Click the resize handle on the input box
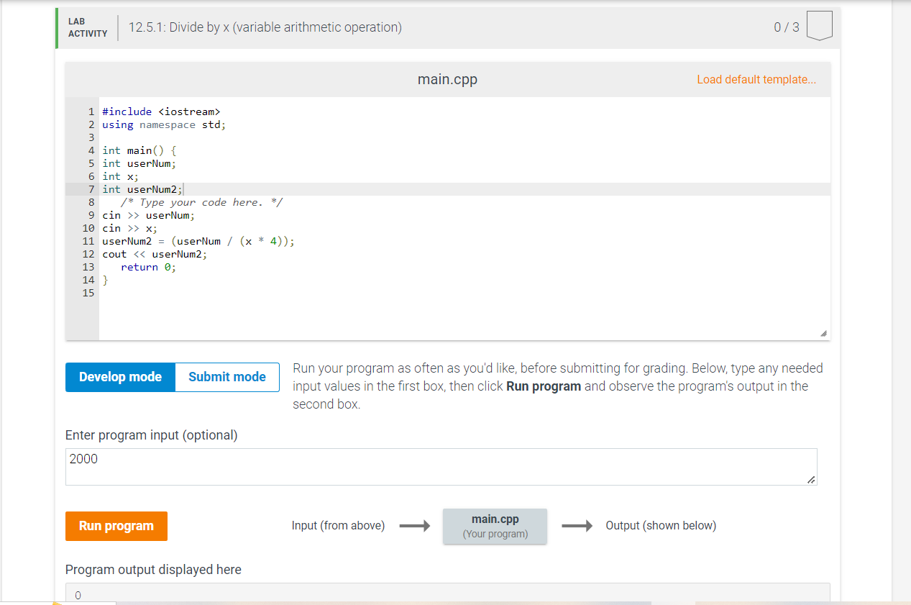The width and height of the screenshot is (911, 605). click(x=811, y=481)
